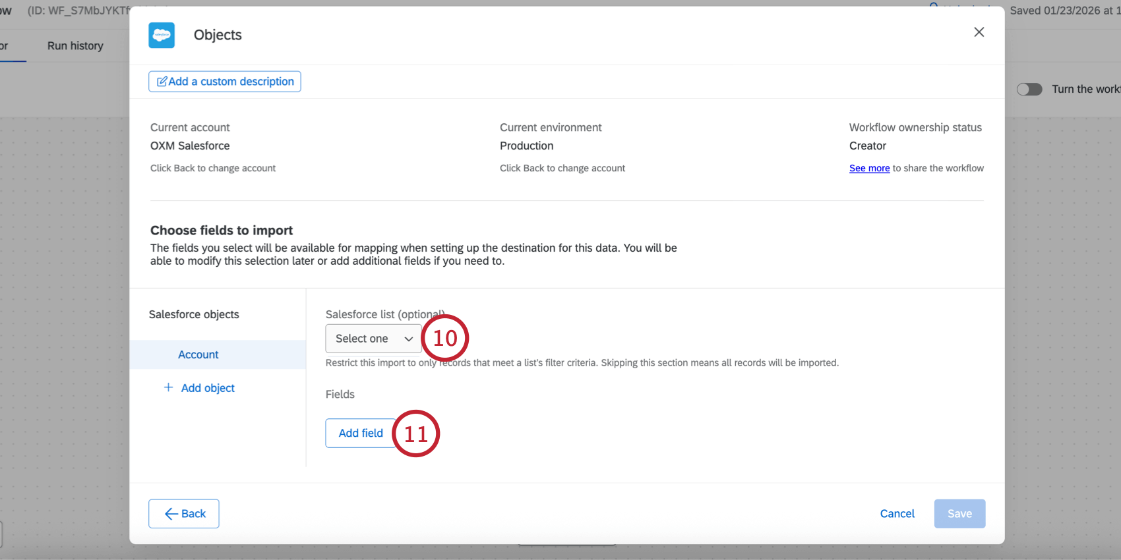Viewport: 1121px width, 560px height.
Task: Click the Salesforce cloud logo icon
Action: click(162, 36)
